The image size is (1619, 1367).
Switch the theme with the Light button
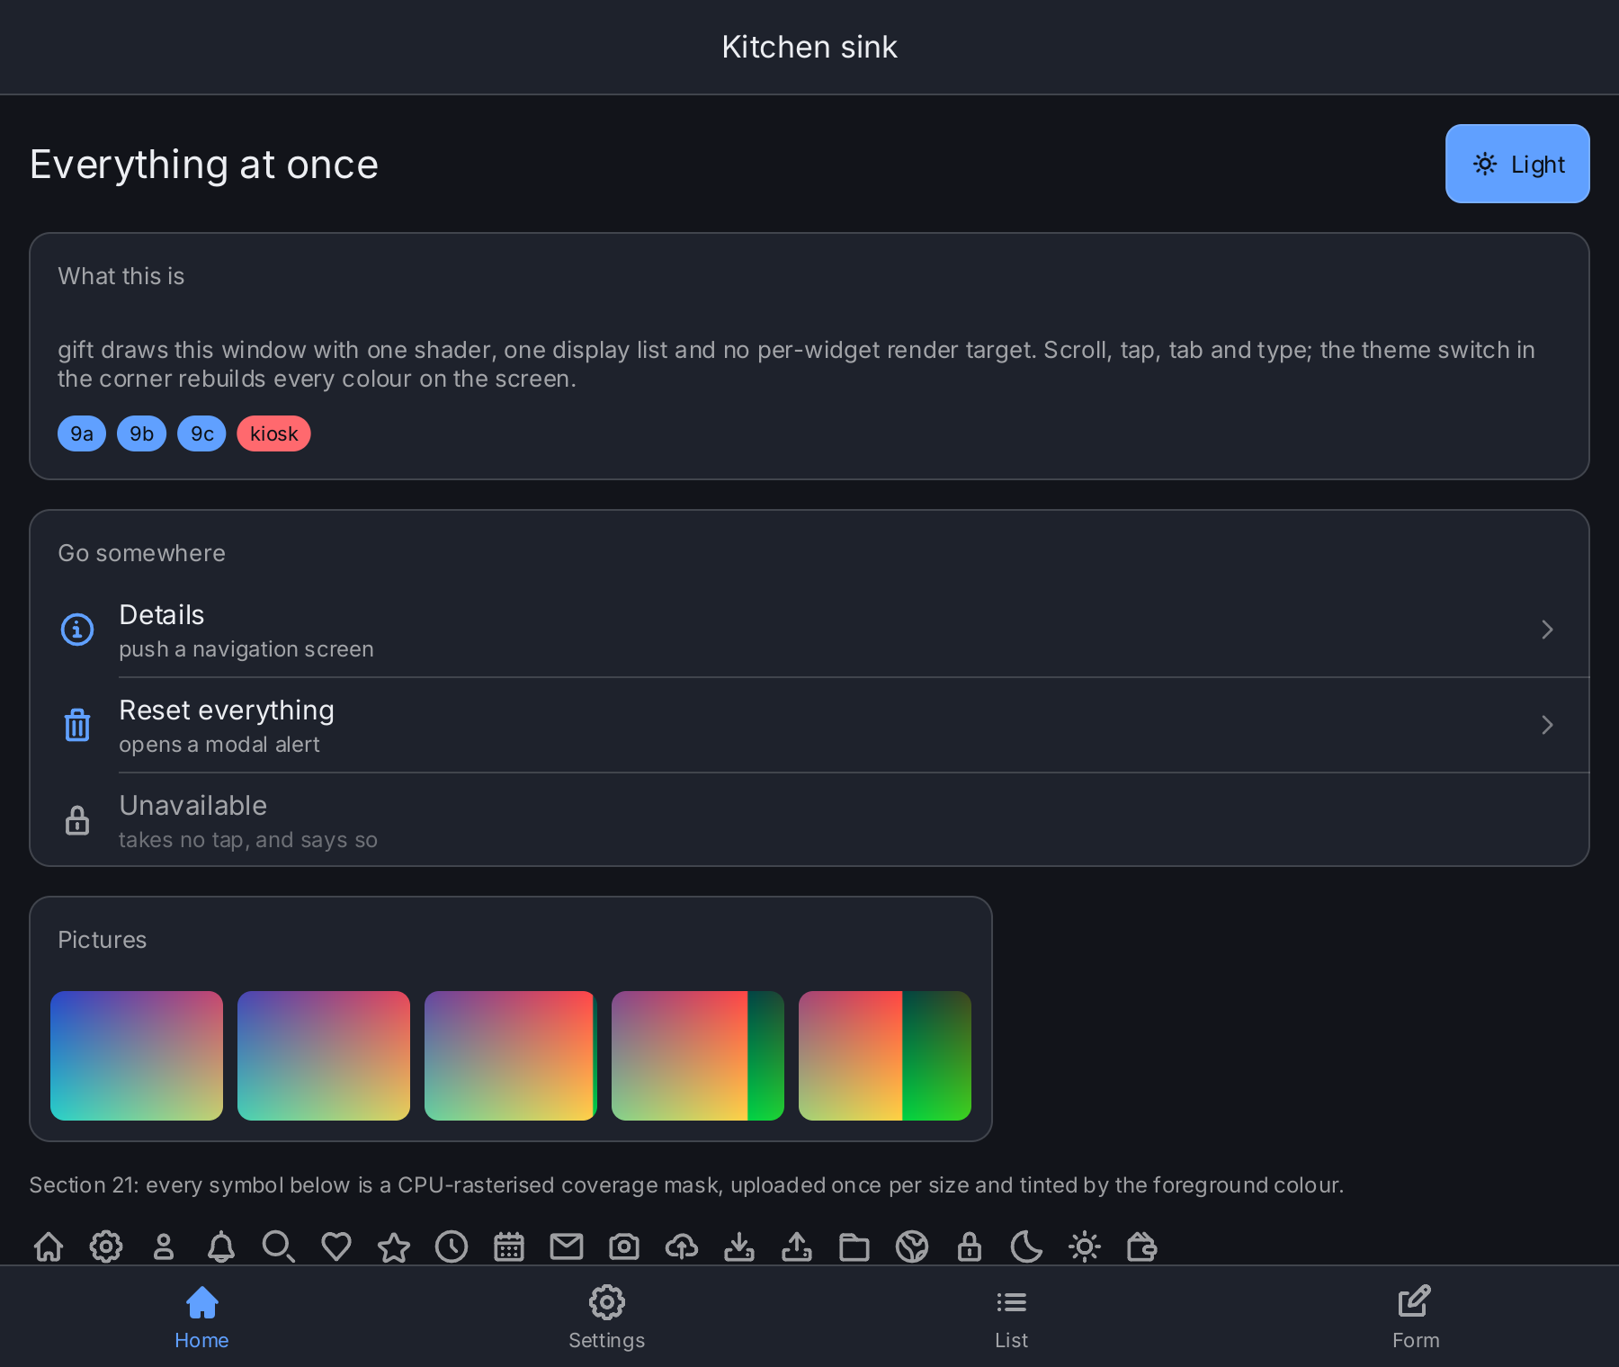(1517, 164)
